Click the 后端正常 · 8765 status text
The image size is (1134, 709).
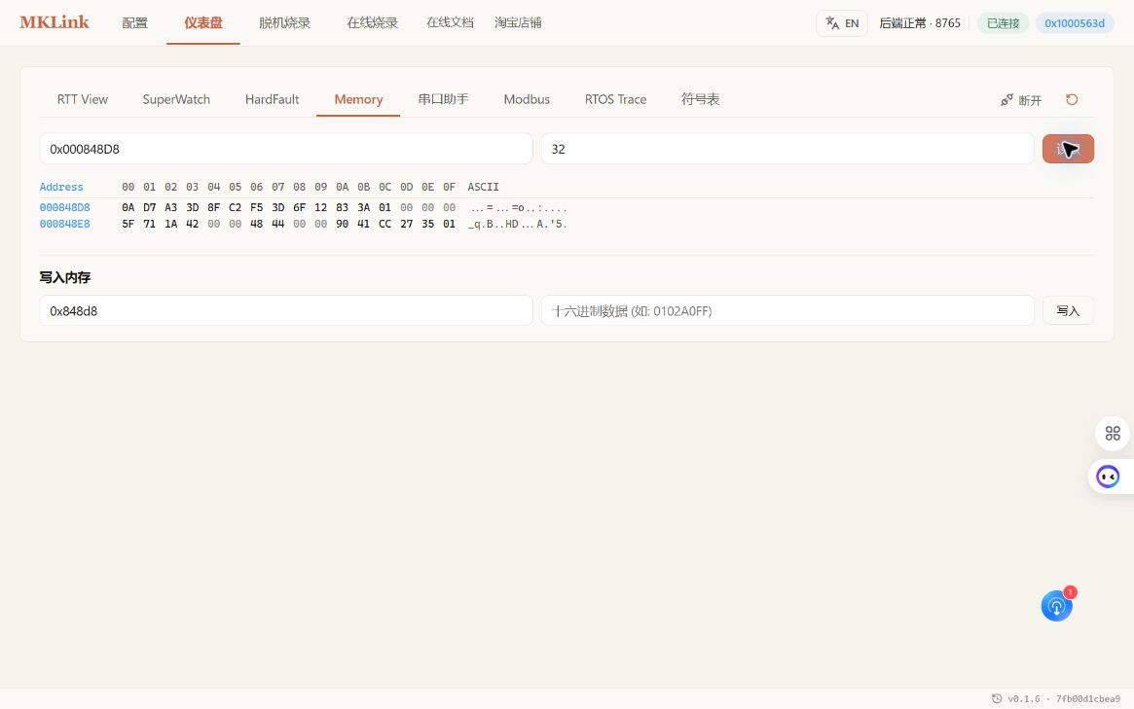click(x=920, y=23)
